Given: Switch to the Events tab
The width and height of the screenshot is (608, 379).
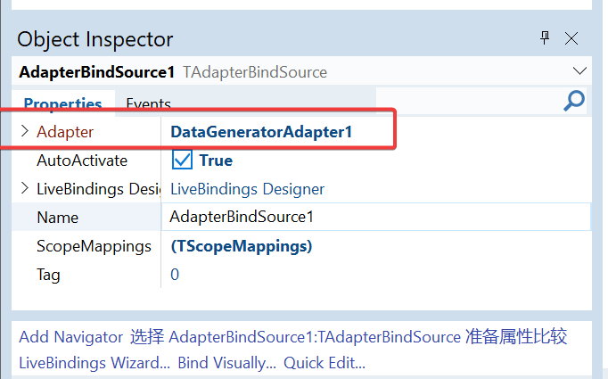Looking at the screenshot, I should tap(148, 103).
